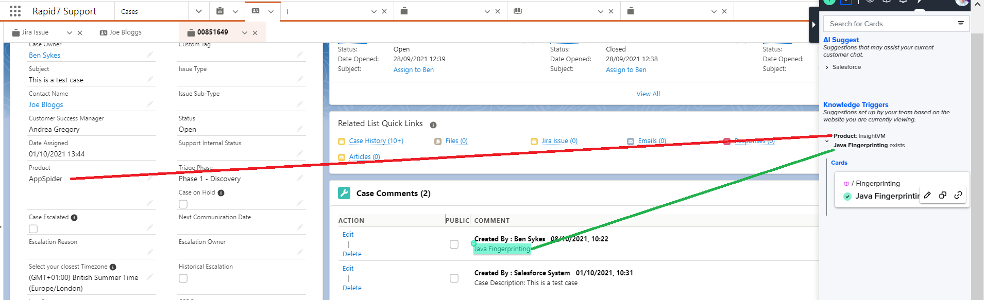Open Assign to Ben on closed case

tap(626, 69)
